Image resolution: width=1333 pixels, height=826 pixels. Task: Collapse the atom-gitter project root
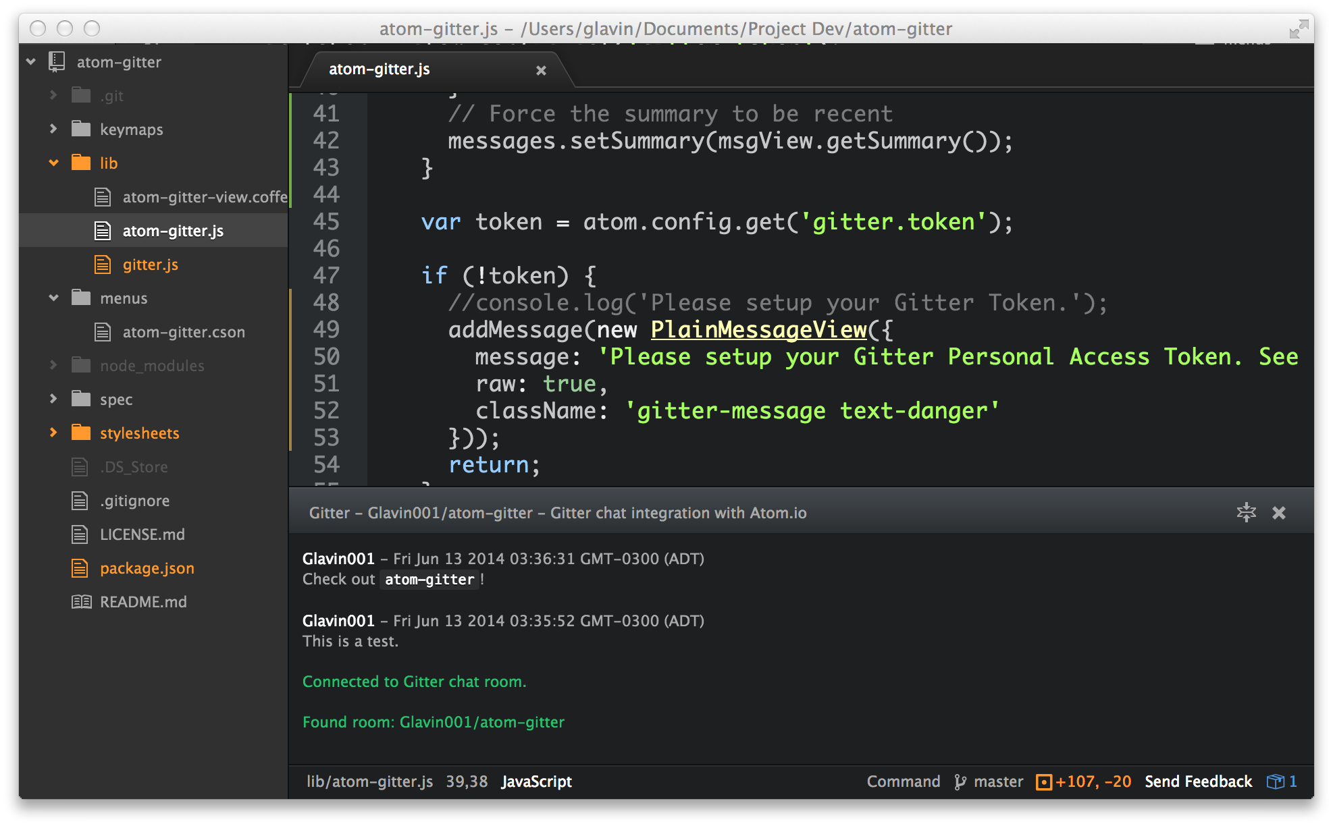[x=31, y=61]
